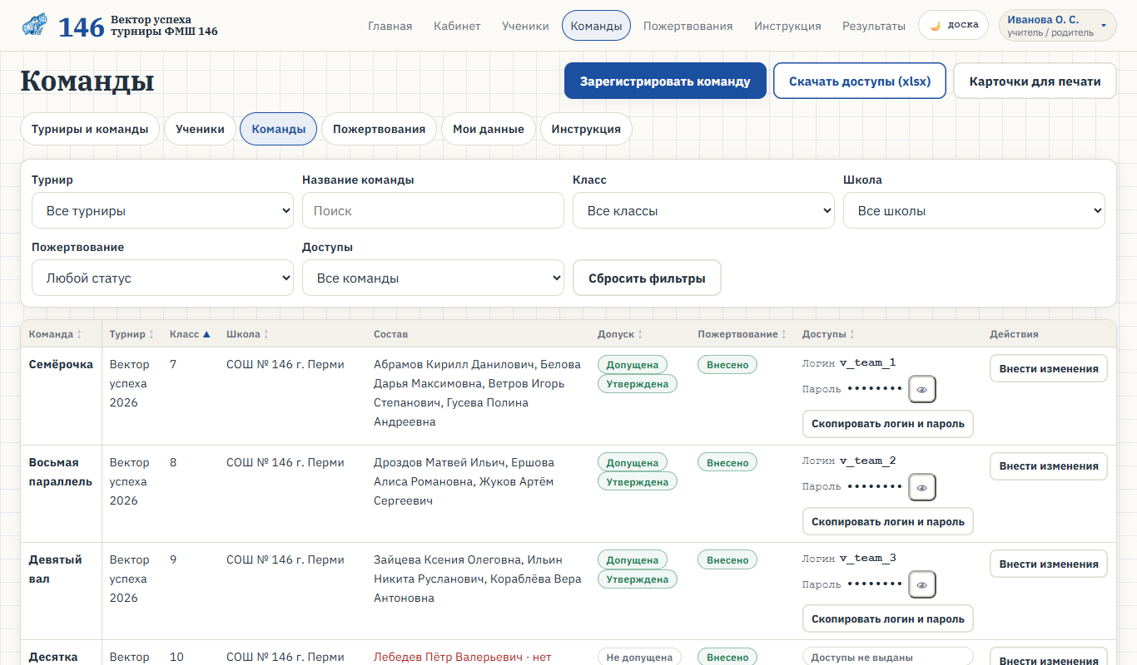Switch to Мои данные tab
This screenshot has height=665, width=1137.
[489, 129]
